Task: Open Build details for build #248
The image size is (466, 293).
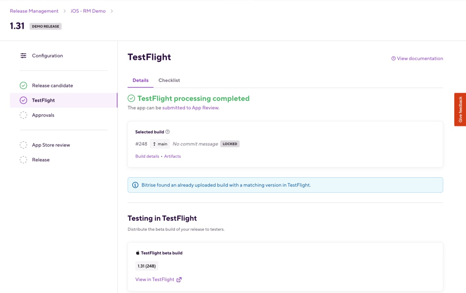Action: (147, 156)
